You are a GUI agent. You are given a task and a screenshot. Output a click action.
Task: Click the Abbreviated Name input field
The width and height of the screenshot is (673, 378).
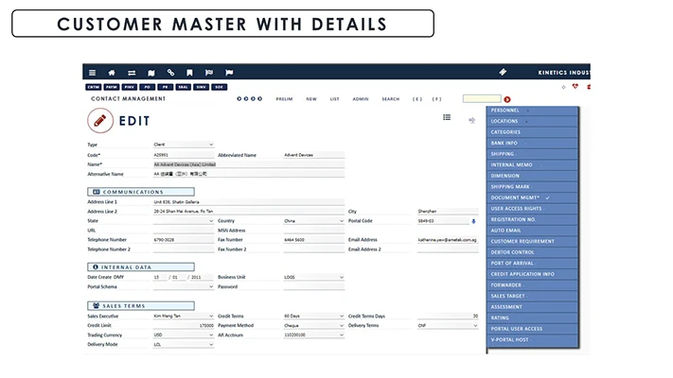313,155
